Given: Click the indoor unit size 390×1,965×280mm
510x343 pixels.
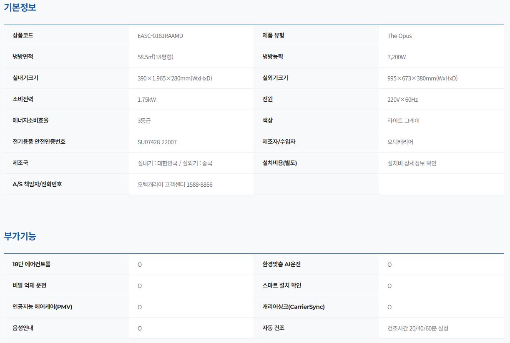Looking at the screenshot, I should tap(175, 78).
